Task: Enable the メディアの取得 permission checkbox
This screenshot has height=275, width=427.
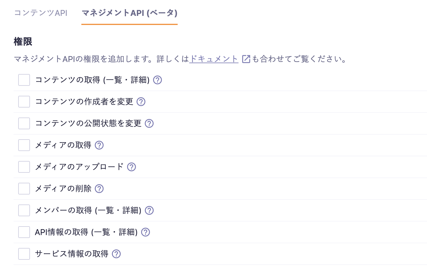Action: tap(24, 145)
